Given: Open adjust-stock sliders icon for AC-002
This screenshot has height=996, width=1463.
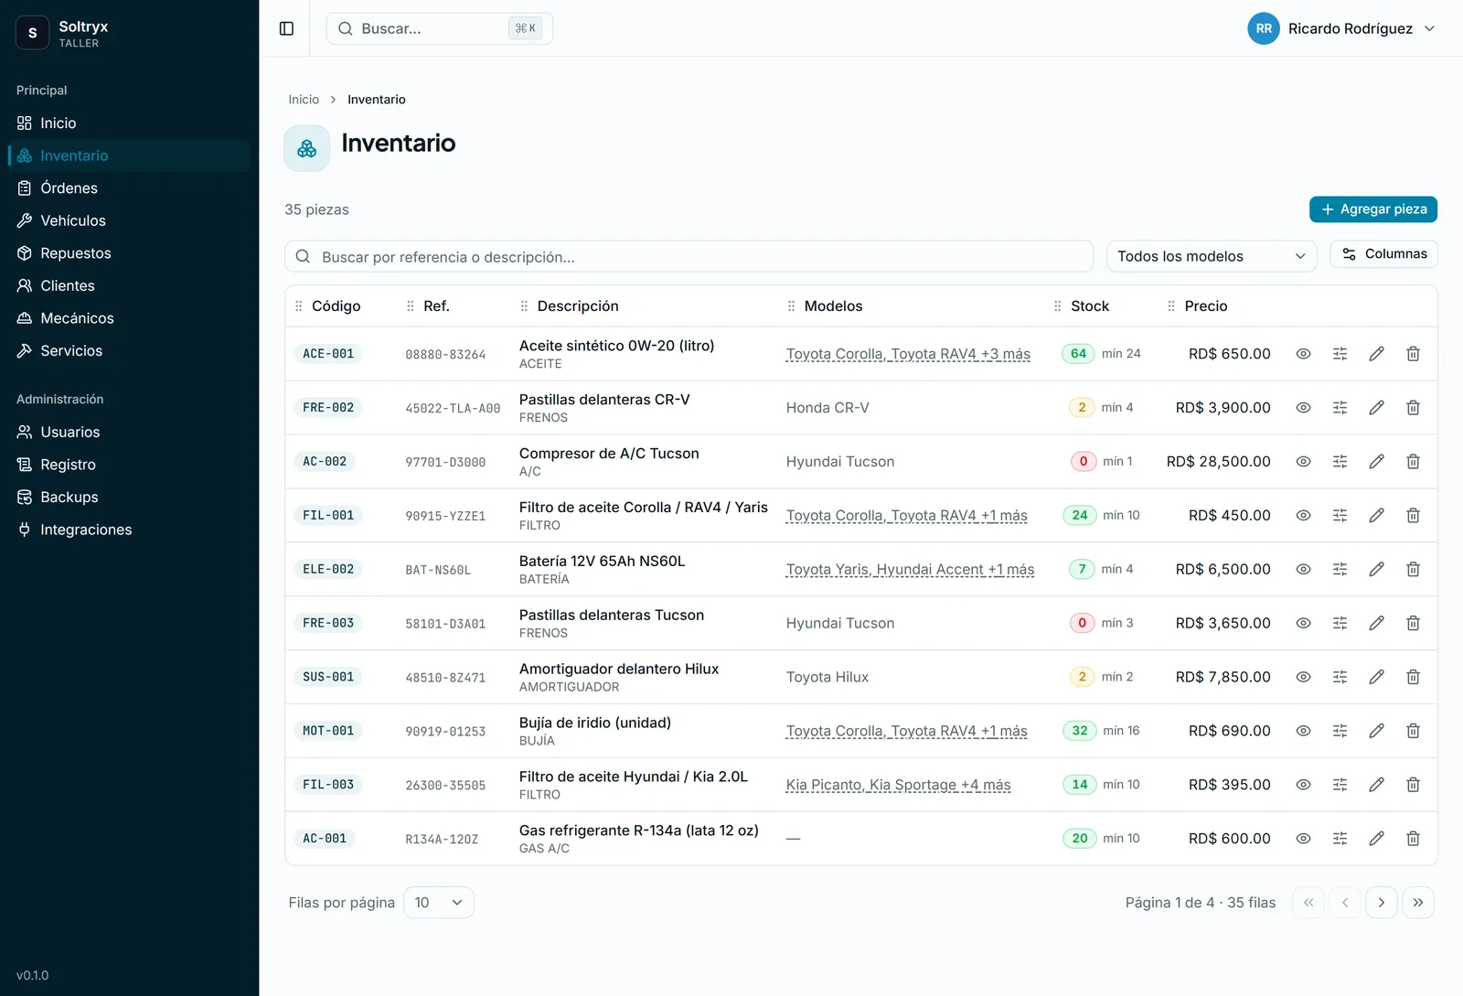Looking at the screenshot, I should [x=1340, y=462].
